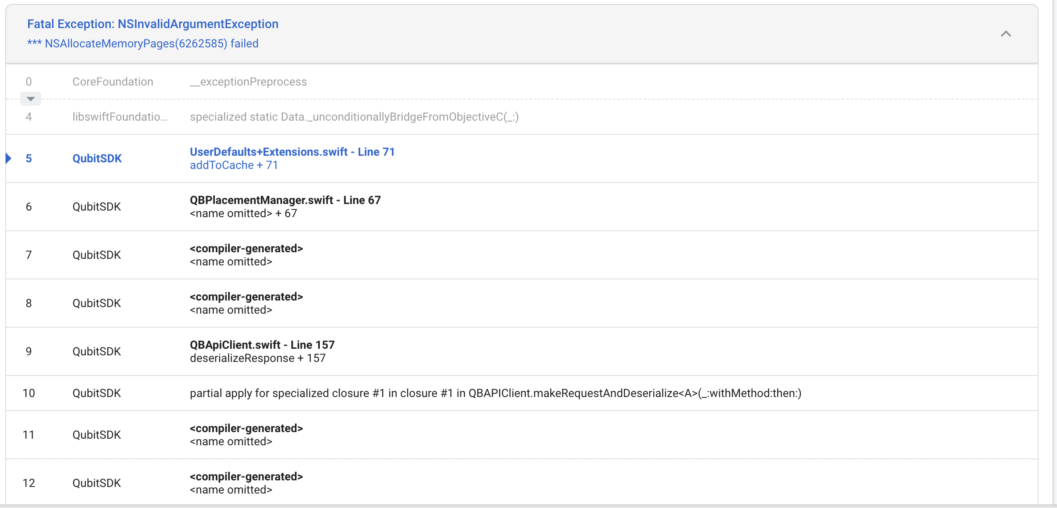Open Fatal Exception: NSInvalidArgumentException title

pyautogui.click(x=153, y=24)
